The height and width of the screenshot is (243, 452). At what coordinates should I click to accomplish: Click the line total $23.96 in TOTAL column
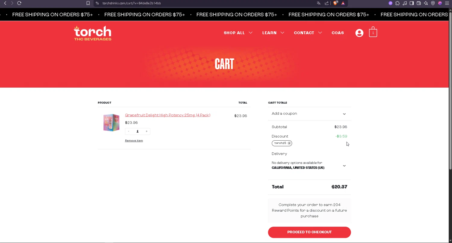[241, 116]
